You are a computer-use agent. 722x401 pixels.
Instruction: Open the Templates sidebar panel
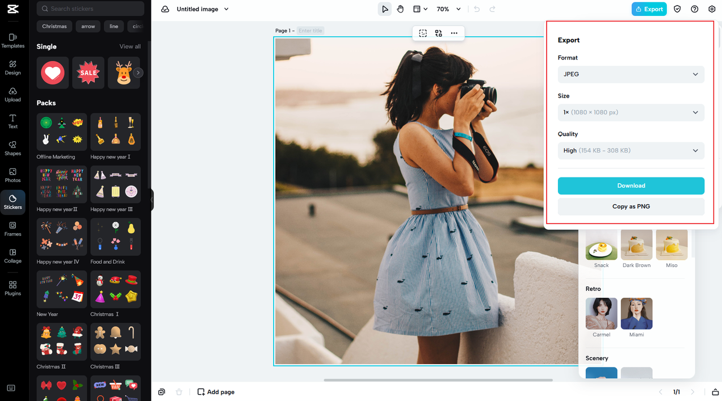(12, 41)
